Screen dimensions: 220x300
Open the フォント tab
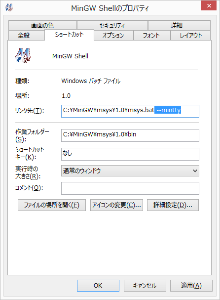[152, 36]
